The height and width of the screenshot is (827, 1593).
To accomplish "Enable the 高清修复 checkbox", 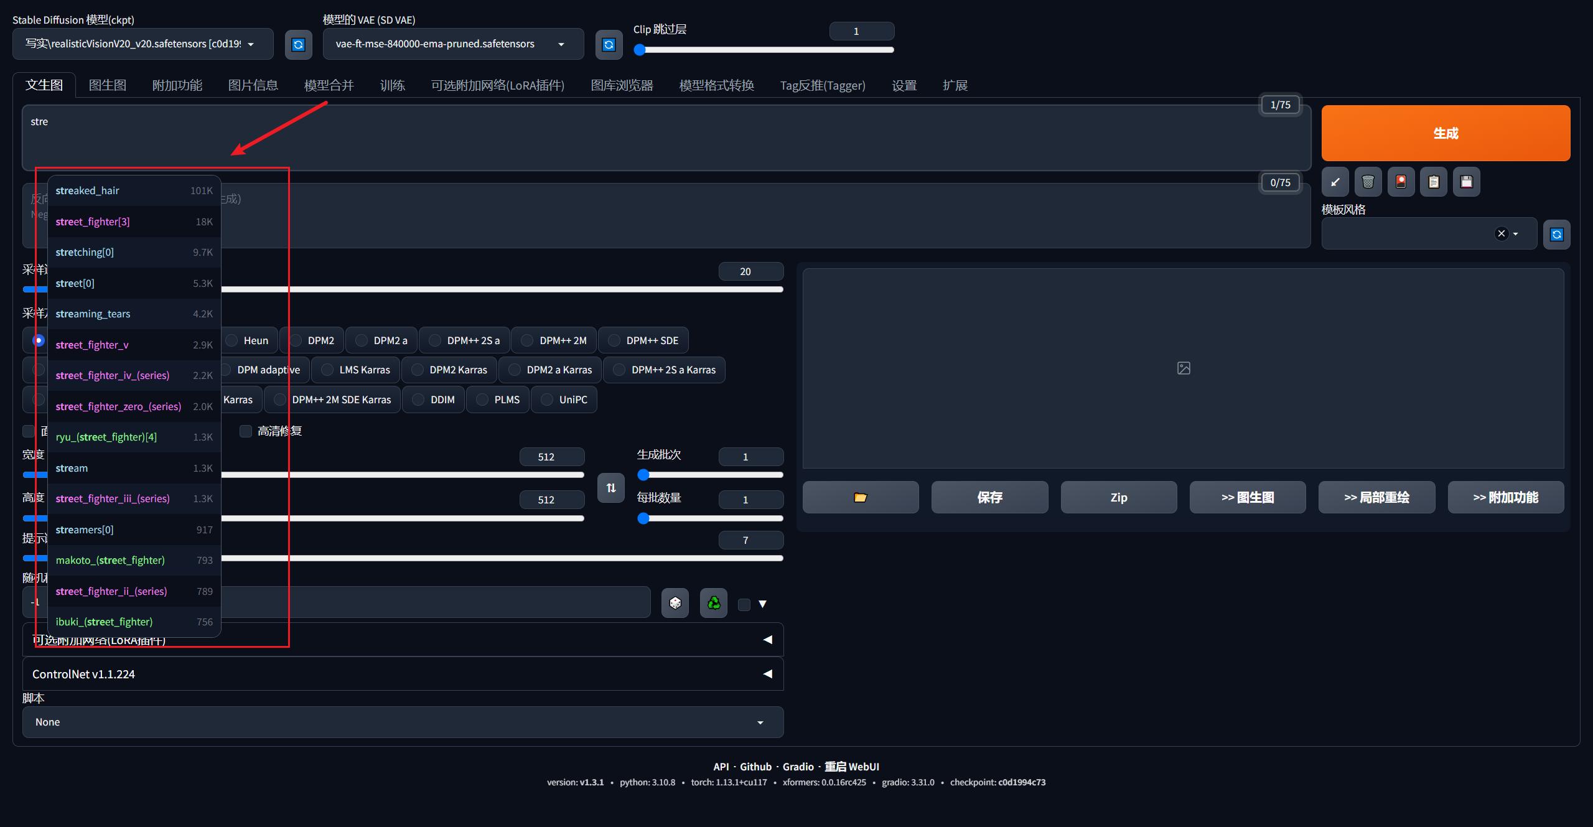I will coord(246,431).
